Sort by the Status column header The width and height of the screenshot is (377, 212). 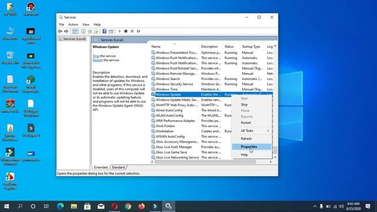(x=232, y=47)
